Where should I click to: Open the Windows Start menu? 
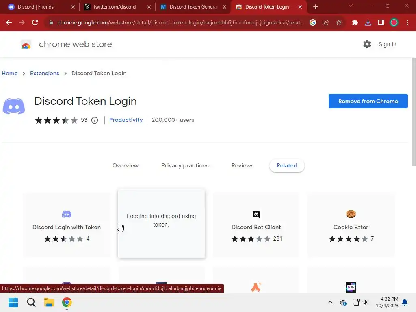click(x=13, y=302)
